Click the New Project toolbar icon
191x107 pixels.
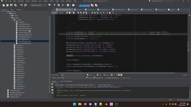pos(7,5)
